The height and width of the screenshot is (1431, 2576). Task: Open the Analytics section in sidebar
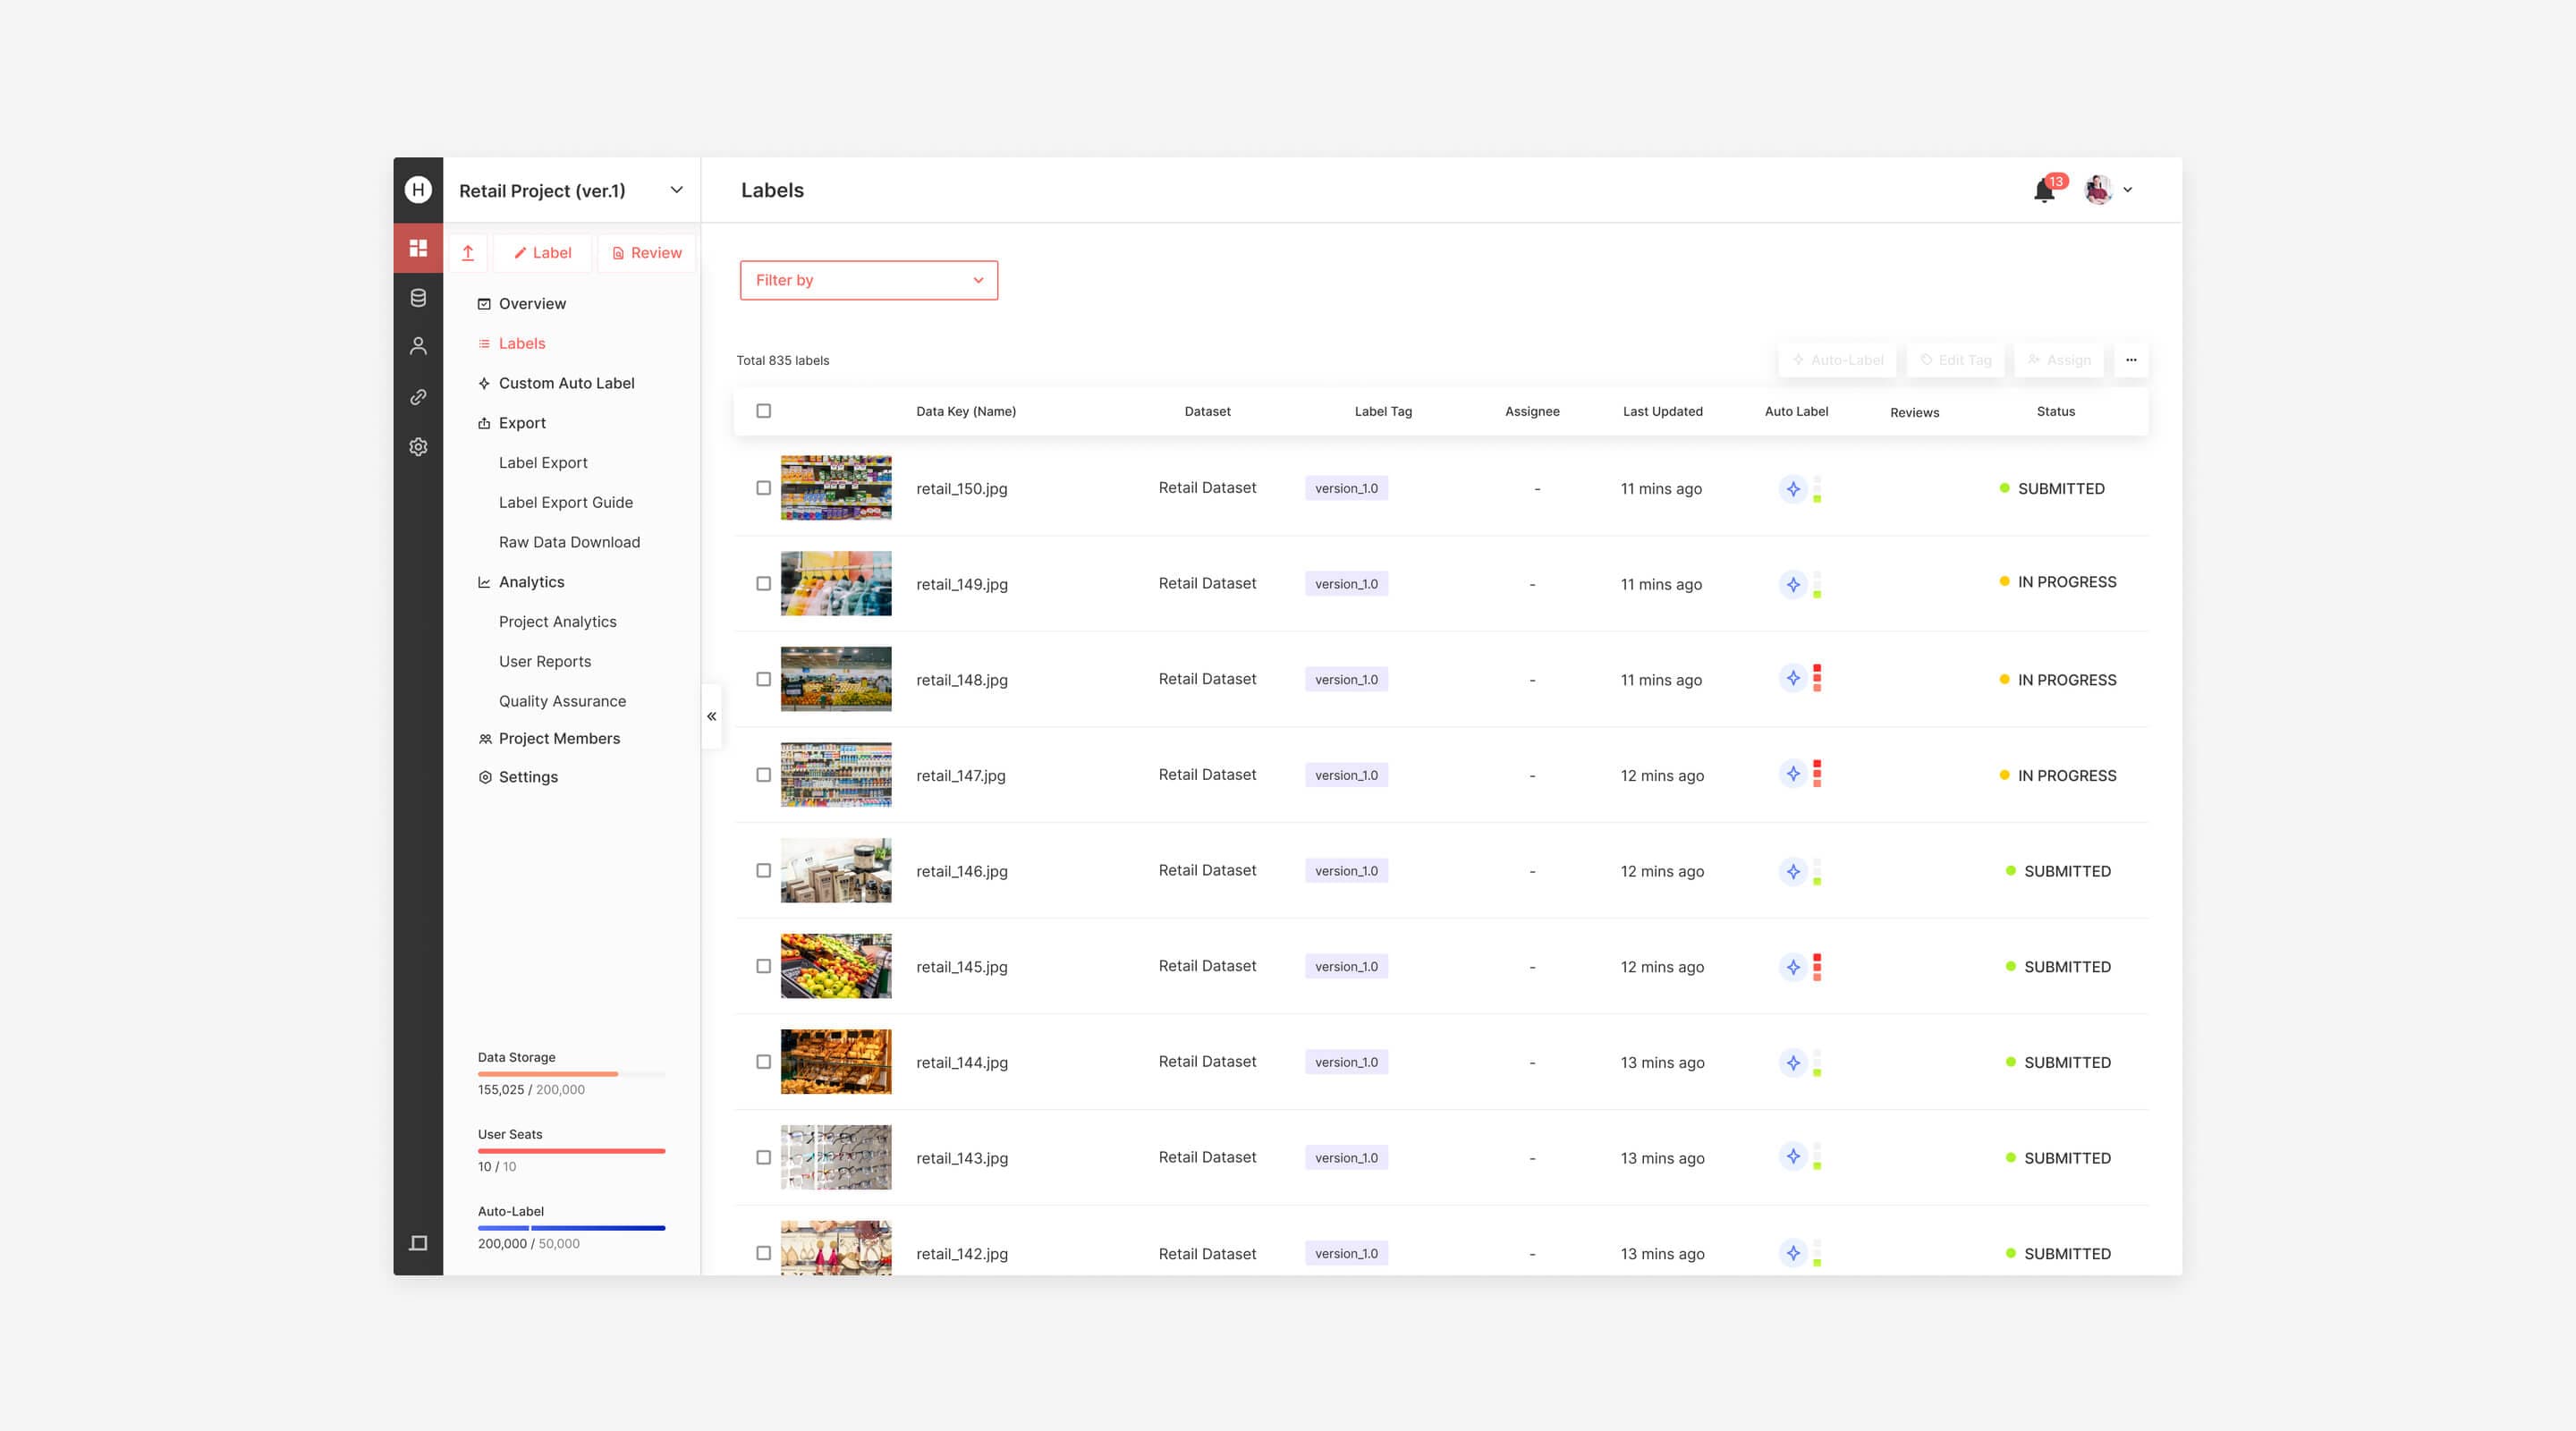tap(521, 582)
